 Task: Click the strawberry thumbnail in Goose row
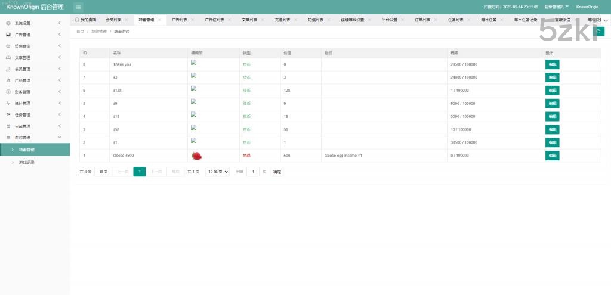(196, 156)
